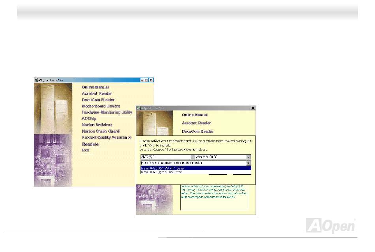This screenshot has height=252, width=375.
Task: Click the title bar icon of the left AOpen Bonus Pack window
Action: [36, 80]
